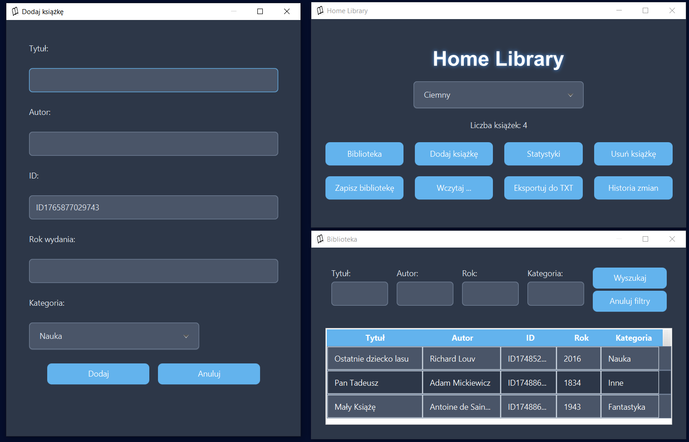Viewport: 689px width, 442px height.
Task: Maximize the Dodaj książkę window
Action: 260,11
